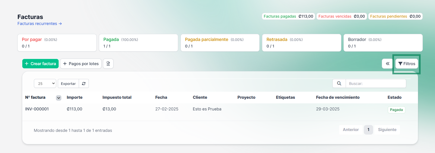Select the Borrador status card
435x153 pixels.
pos(383,43)
